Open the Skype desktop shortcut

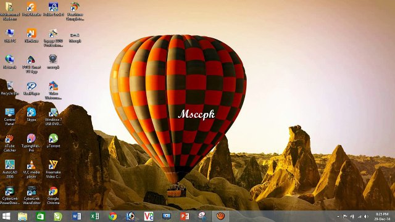(x=31, y=115)
